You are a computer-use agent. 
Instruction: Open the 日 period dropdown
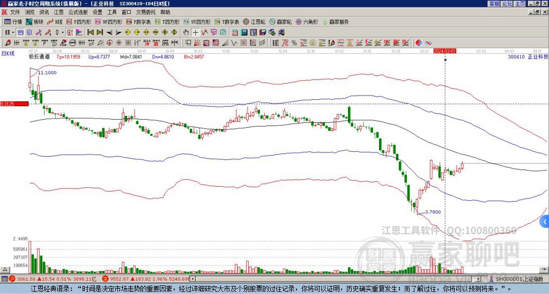[x=10, y=33]
